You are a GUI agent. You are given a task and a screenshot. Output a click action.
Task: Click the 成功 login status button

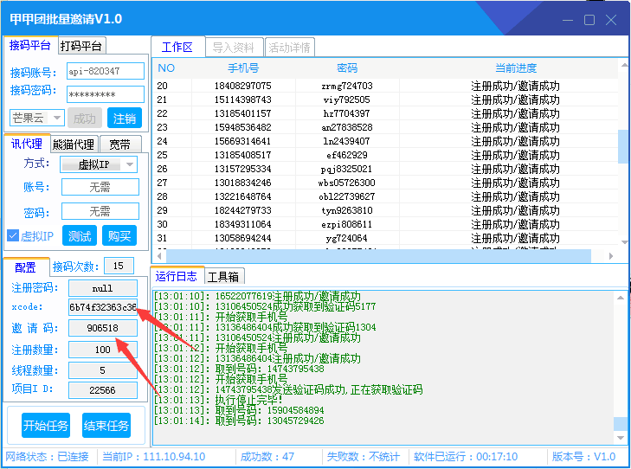[85, 118]
